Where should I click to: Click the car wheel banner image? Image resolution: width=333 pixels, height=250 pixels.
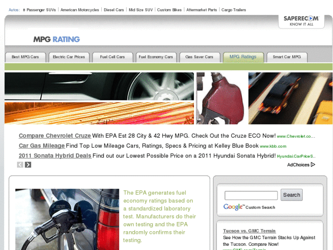point(99,86)
